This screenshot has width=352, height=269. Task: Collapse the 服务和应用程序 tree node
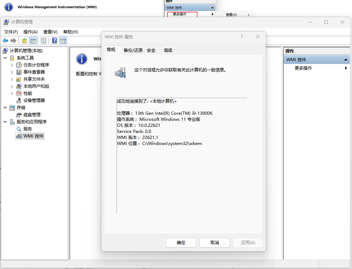pos(5,122)
